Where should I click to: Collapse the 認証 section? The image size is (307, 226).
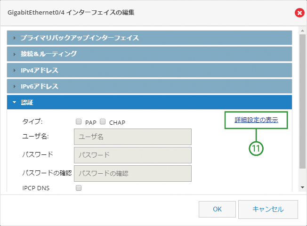pyautogui.click(x=149, y=102)
